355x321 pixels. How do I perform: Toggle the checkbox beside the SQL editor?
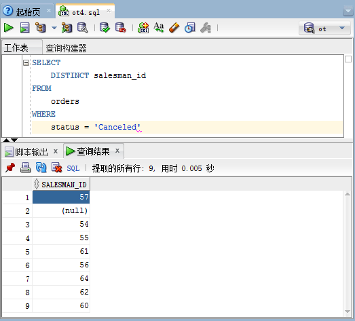(348, 59)
